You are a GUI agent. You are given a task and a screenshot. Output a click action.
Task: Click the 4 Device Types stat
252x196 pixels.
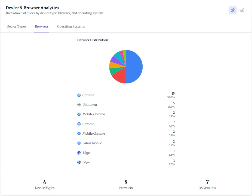point(45,184)
